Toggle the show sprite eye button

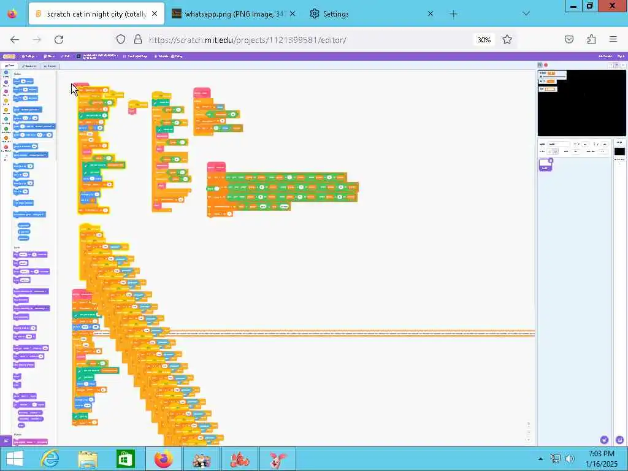(550, 151)
